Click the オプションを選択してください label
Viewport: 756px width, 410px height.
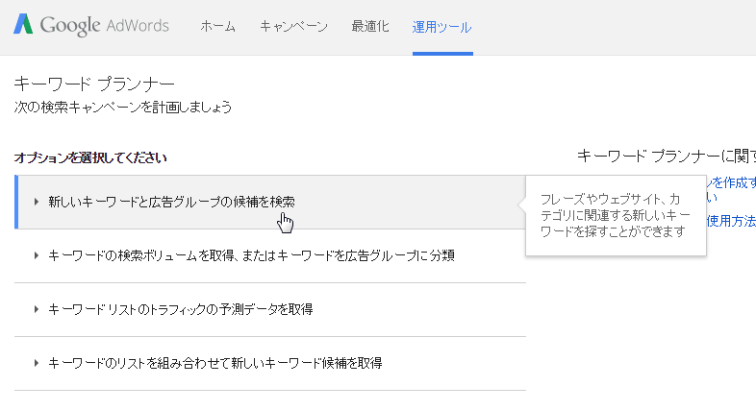(90, 157)
